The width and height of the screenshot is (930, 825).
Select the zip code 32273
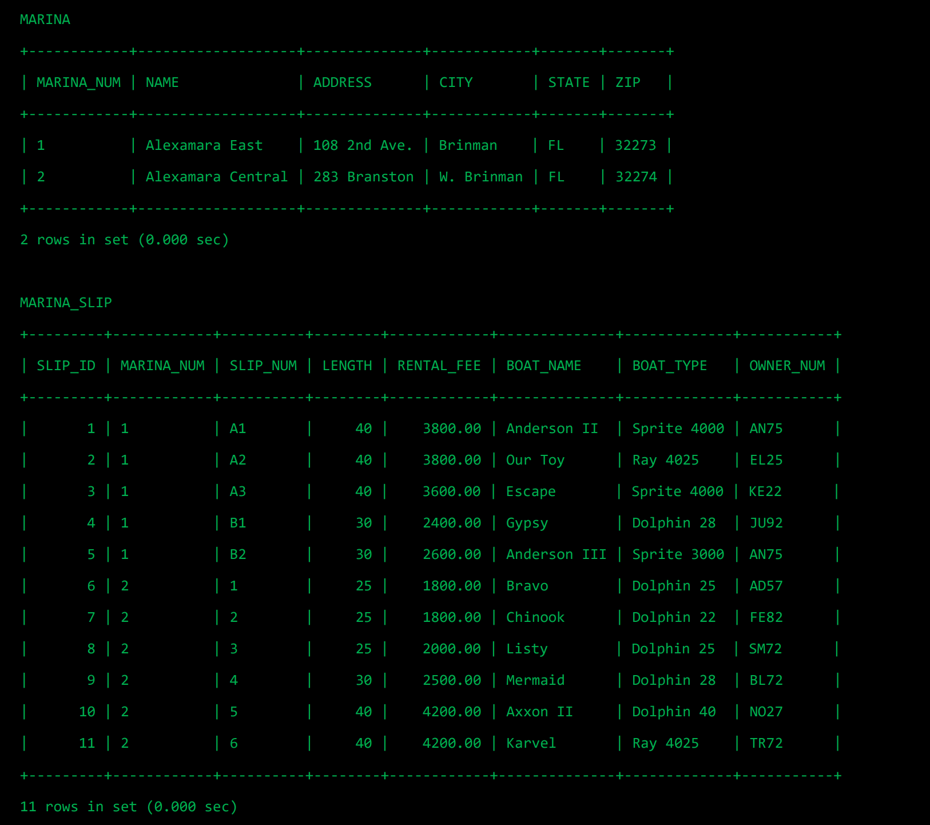click(x=635, y=145)
